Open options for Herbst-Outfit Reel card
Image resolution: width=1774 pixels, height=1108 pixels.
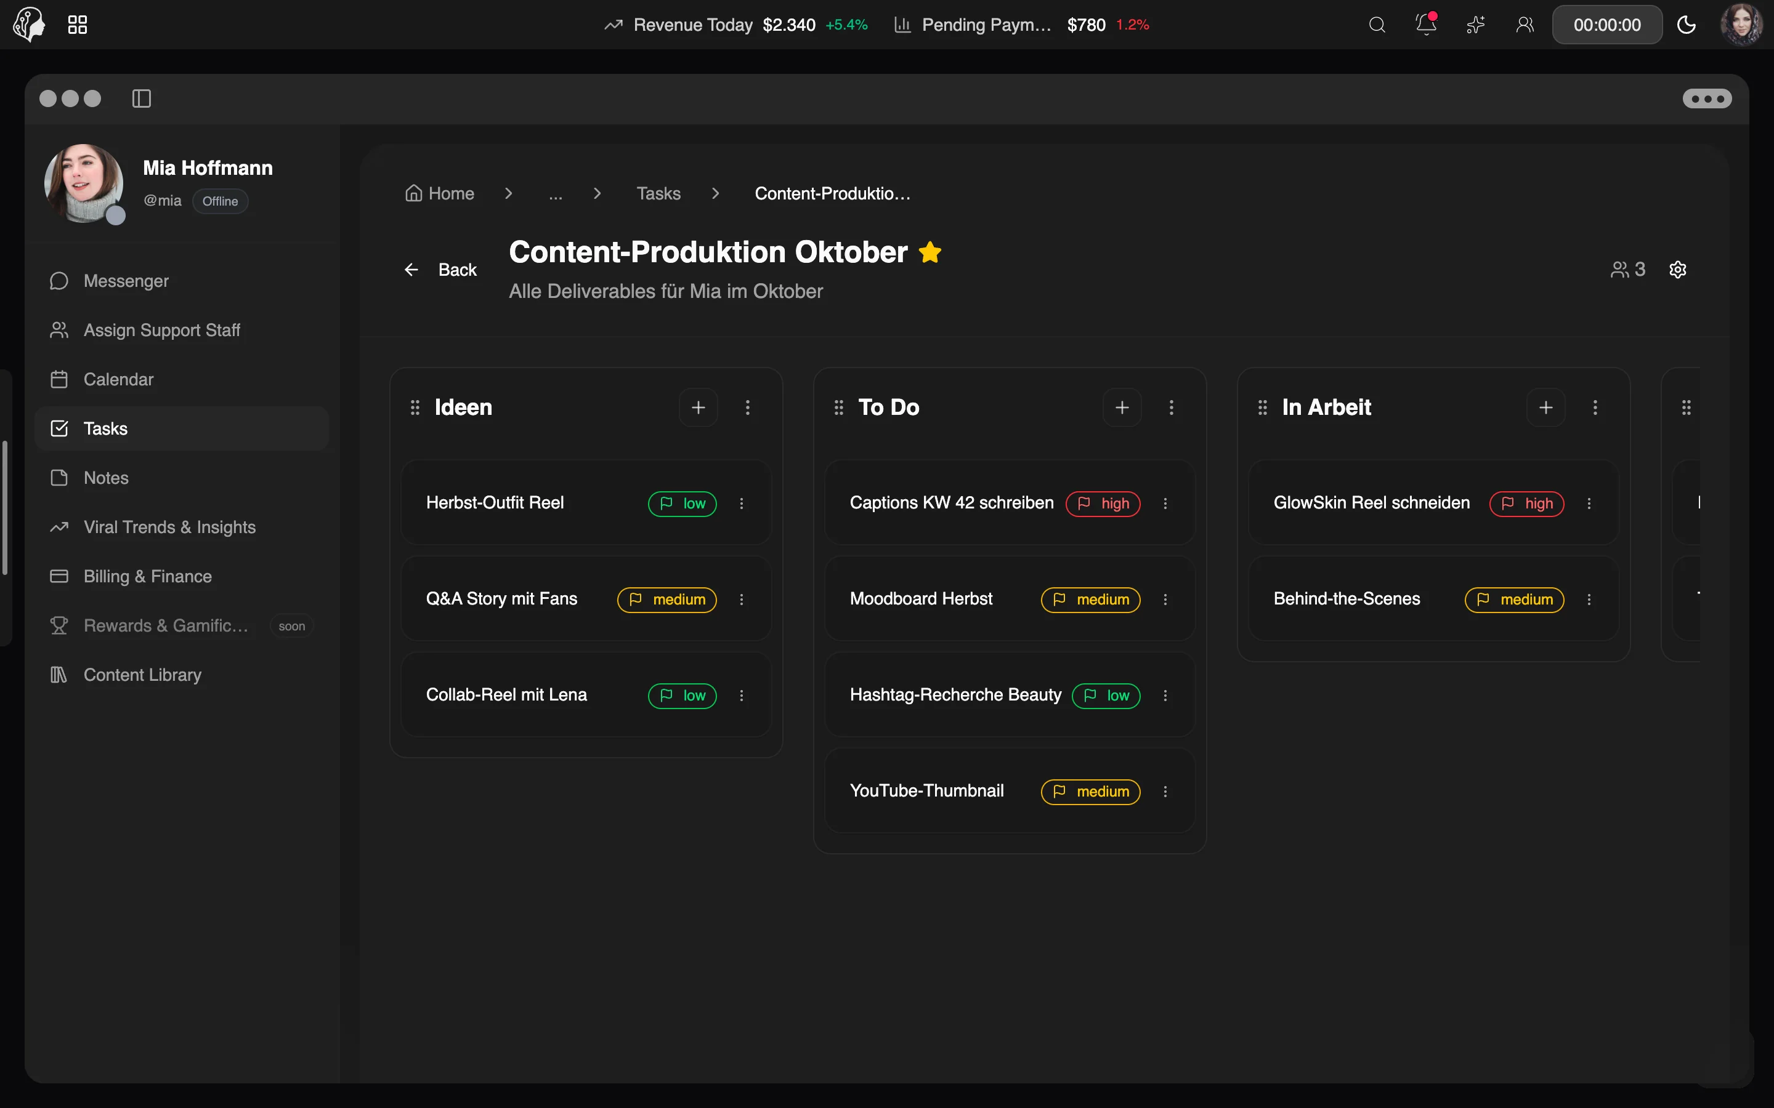coord(741,504)
